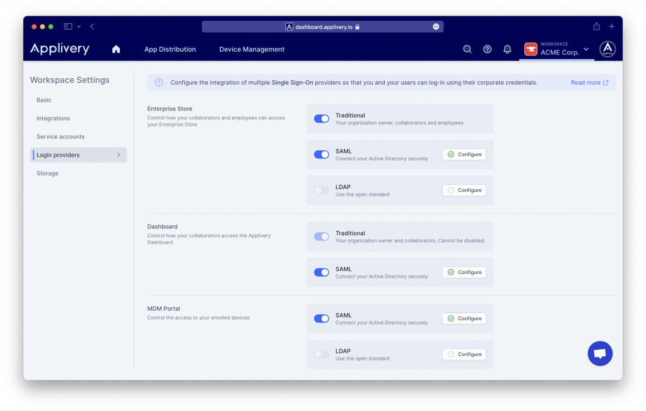Select Basic in Workspace Settings
646x411 pixels.
tap(44, 100)
